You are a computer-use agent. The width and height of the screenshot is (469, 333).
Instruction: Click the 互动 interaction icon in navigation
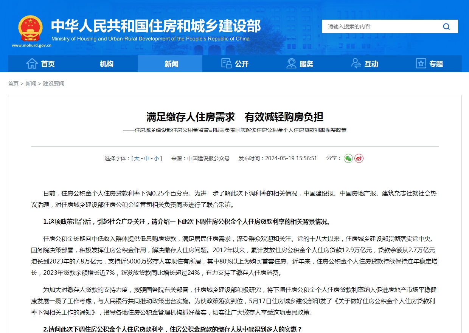356,64
